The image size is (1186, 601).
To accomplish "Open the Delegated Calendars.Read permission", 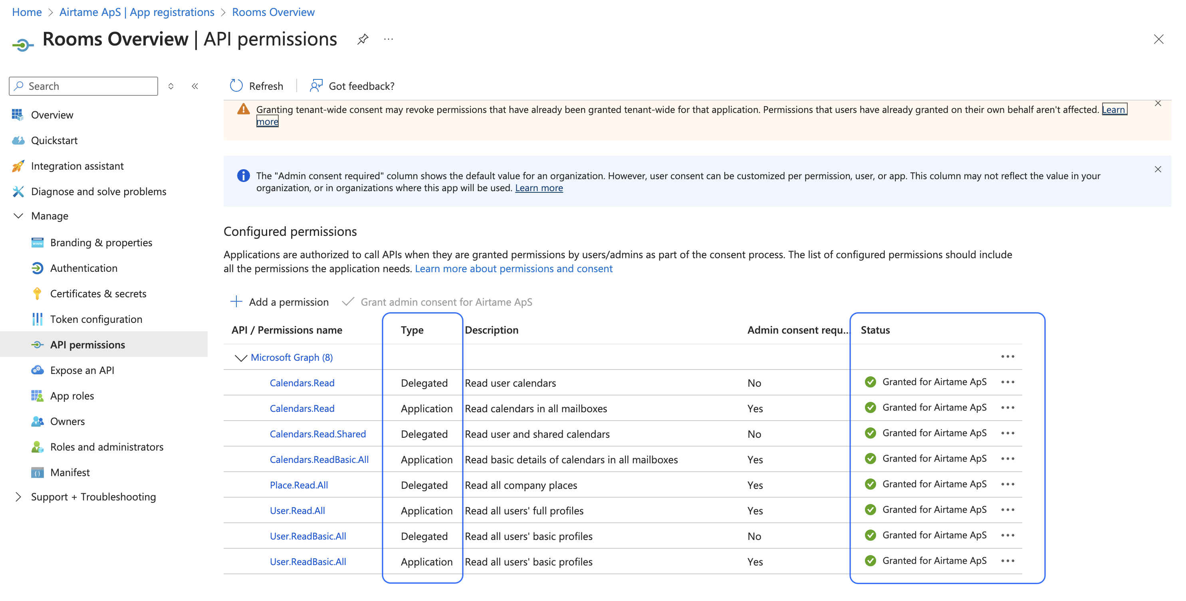I will pos(302,383).
